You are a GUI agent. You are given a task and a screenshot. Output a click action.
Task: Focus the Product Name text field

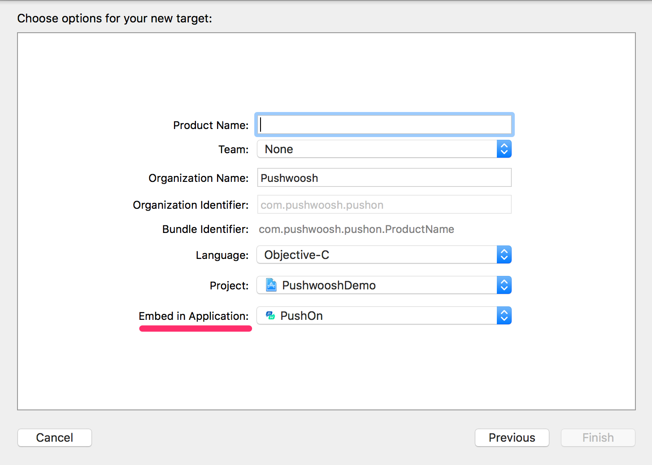pyautogui.click(x=384, y=125)
